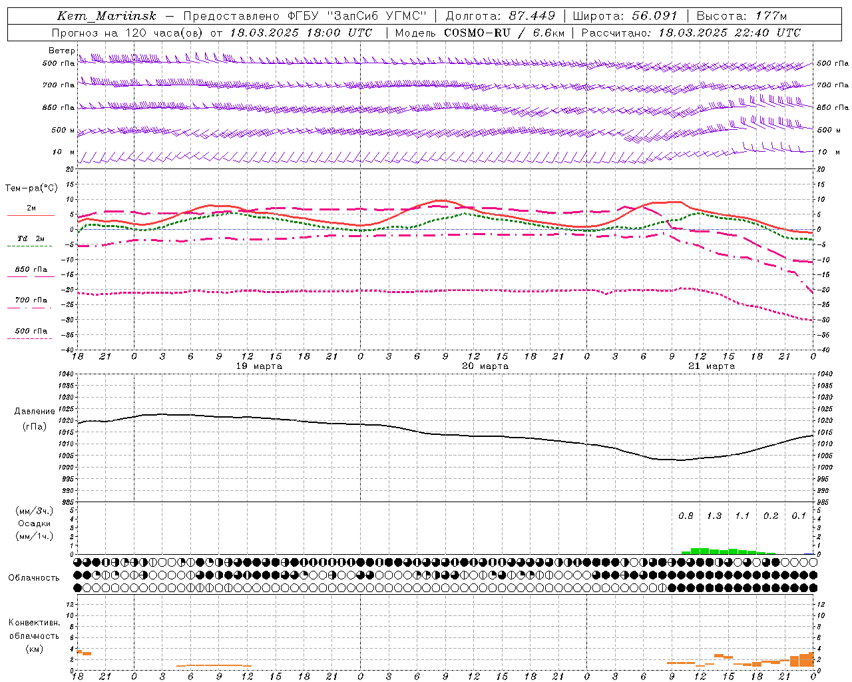Click the dashed line under 'Td 2м' legend
This screenshot has height=682, width=852.
pyautogui.click(x=30, y=246)
